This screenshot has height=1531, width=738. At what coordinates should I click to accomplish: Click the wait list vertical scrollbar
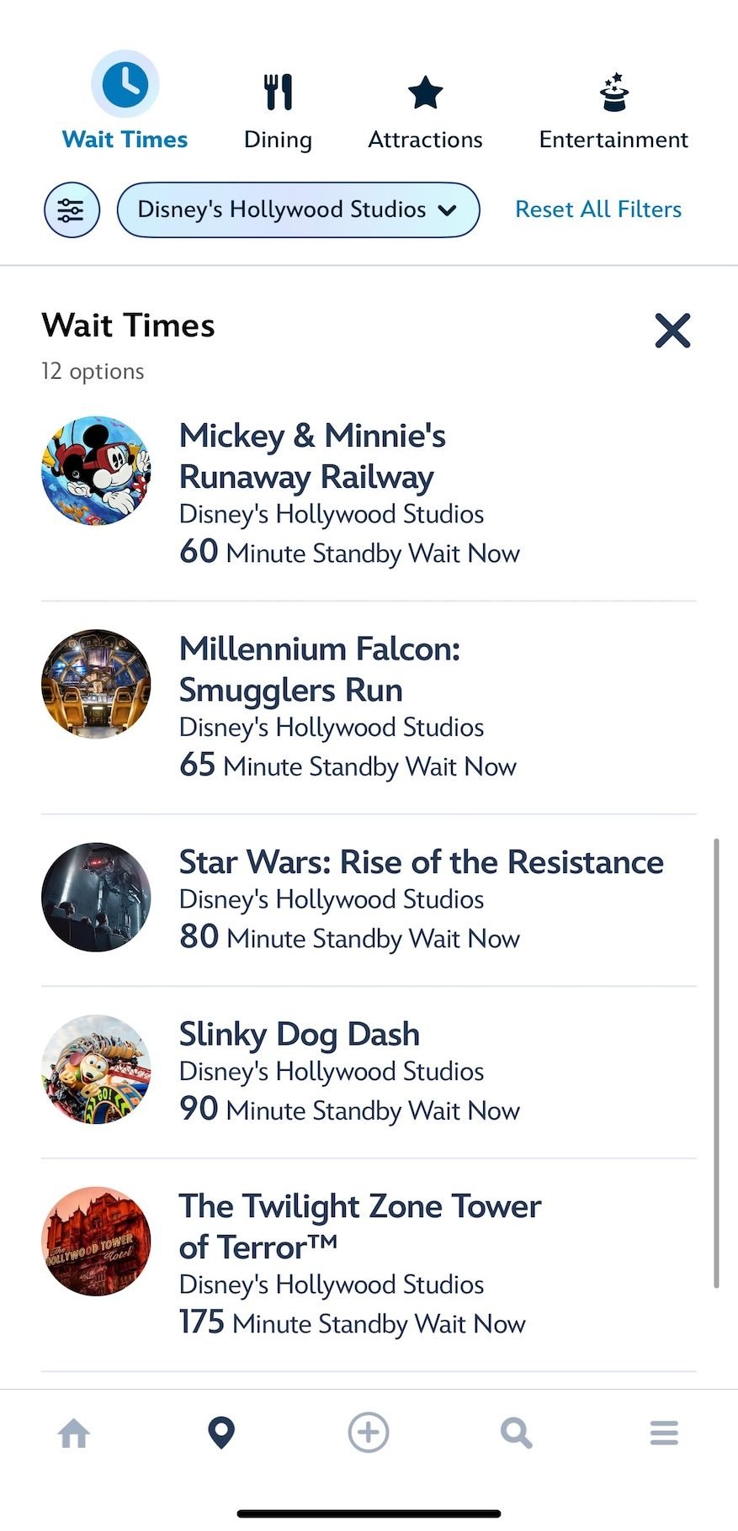point(716,1062)
